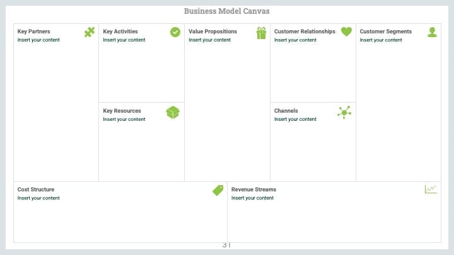
Task: Click the line chart Revenue Streams icon
Action: (x=431, y=189)
